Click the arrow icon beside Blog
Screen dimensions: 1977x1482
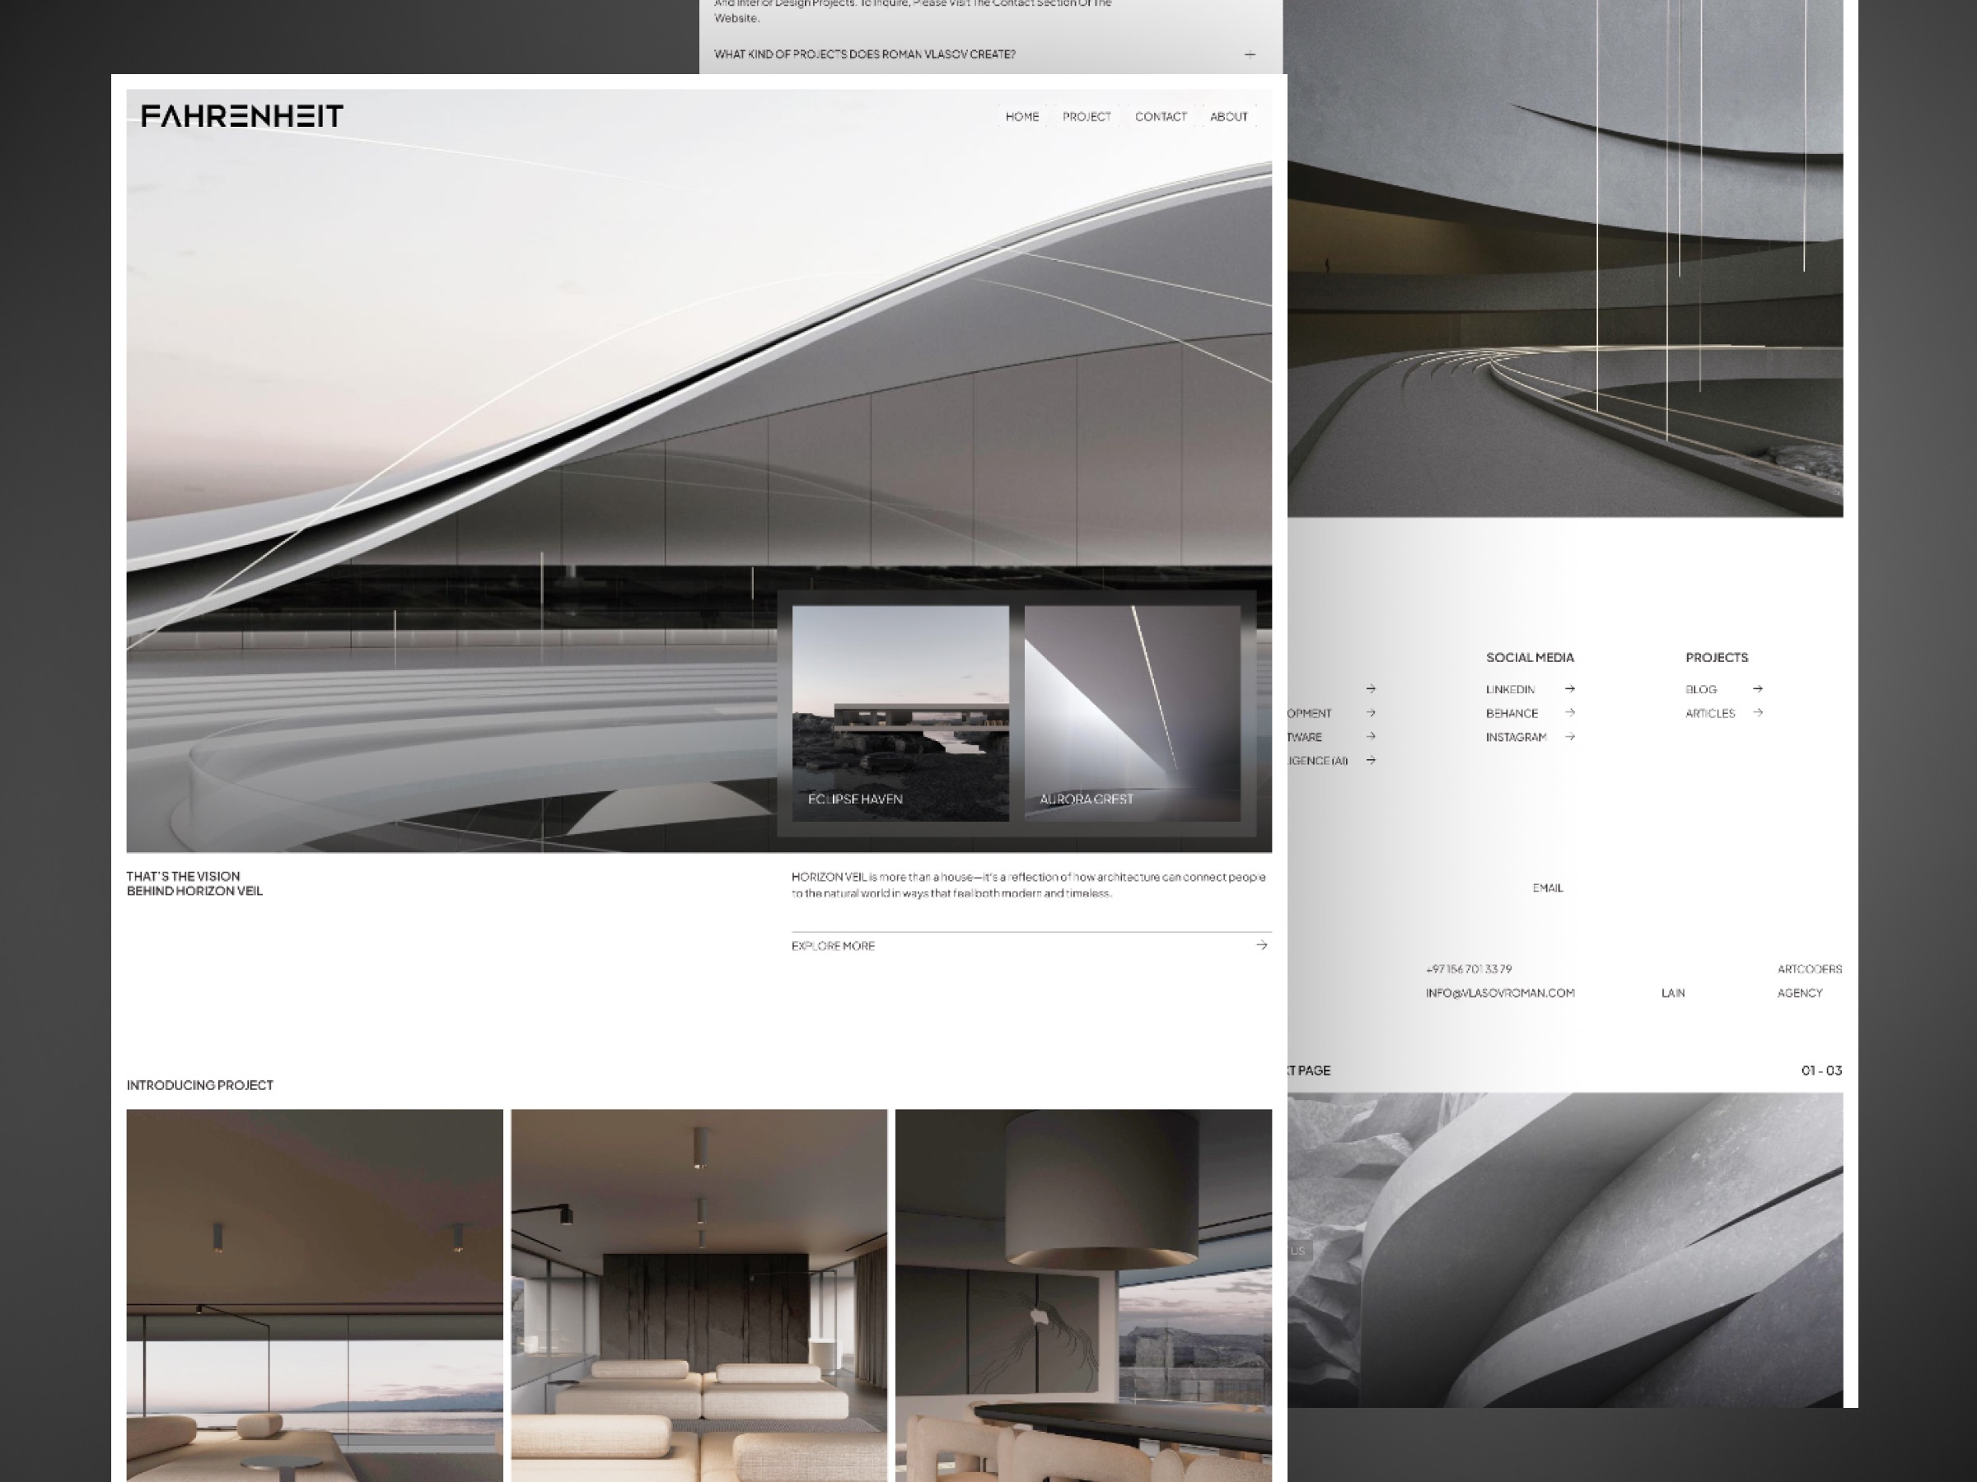point(1757,689)
